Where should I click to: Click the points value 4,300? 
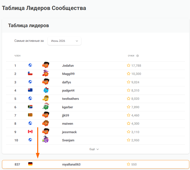pyautogui.click(x=135, y=124)
